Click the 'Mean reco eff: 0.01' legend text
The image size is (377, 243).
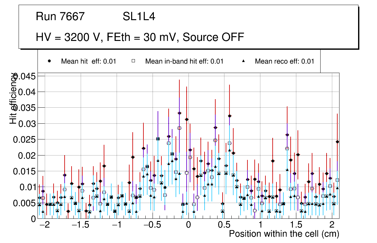284,61
